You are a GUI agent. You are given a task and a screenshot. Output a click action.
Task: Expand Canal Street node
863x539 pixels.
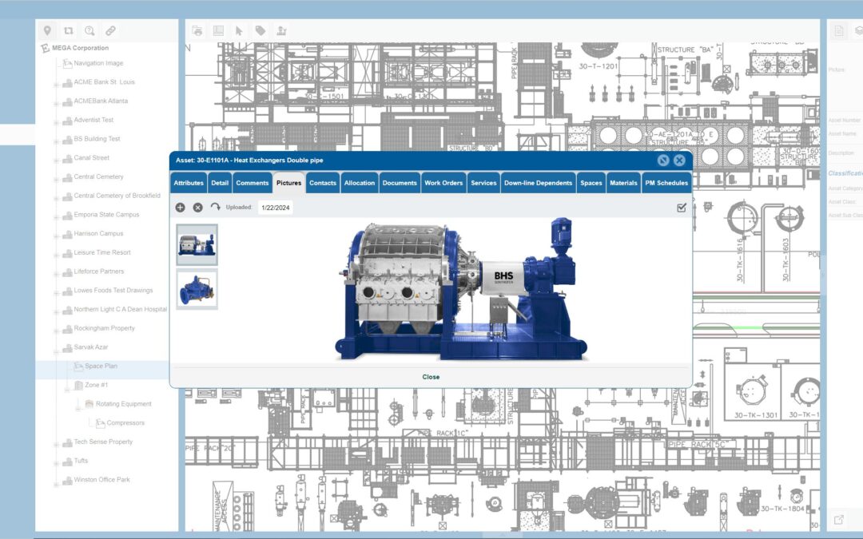(56, 161)
